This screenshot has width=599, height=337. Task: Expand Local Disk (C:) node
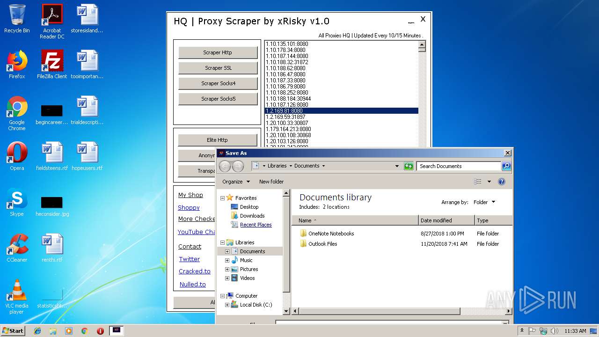coord(227,305)
